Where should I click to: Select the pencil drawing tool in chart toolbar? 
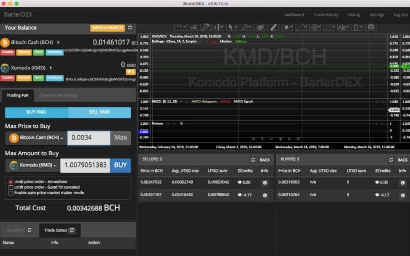point(273,27)
